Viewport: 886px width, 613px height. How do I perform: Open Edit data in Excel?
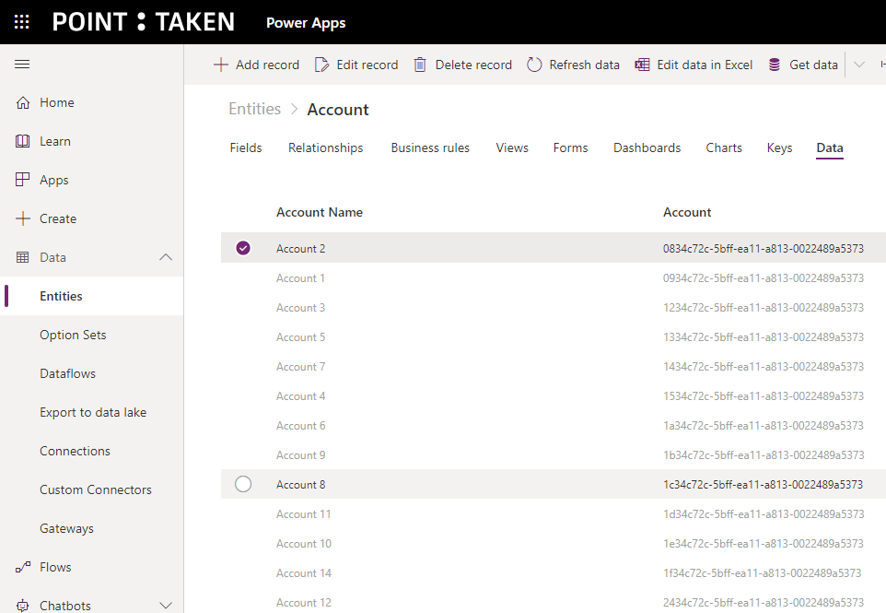click(694, 65)
